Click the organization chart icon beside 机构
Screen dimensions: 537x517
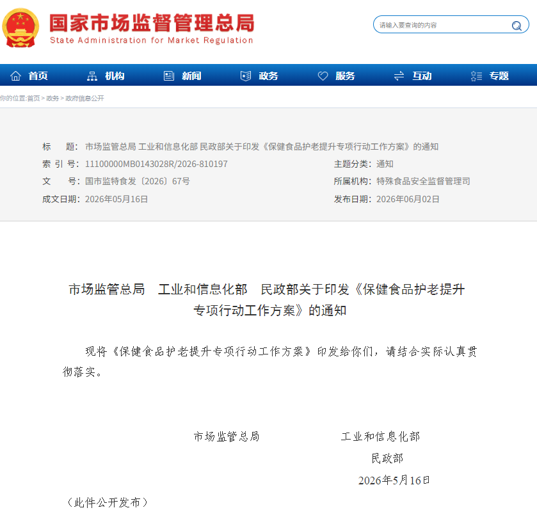pos(92,76)
